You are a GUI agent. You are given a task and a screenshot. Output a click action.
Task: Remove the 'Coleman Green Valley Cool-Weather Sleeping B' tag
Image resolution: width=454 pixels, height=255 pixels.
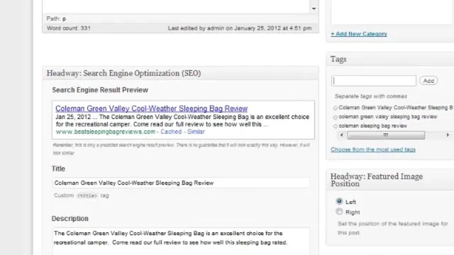(x=335, y=108)
